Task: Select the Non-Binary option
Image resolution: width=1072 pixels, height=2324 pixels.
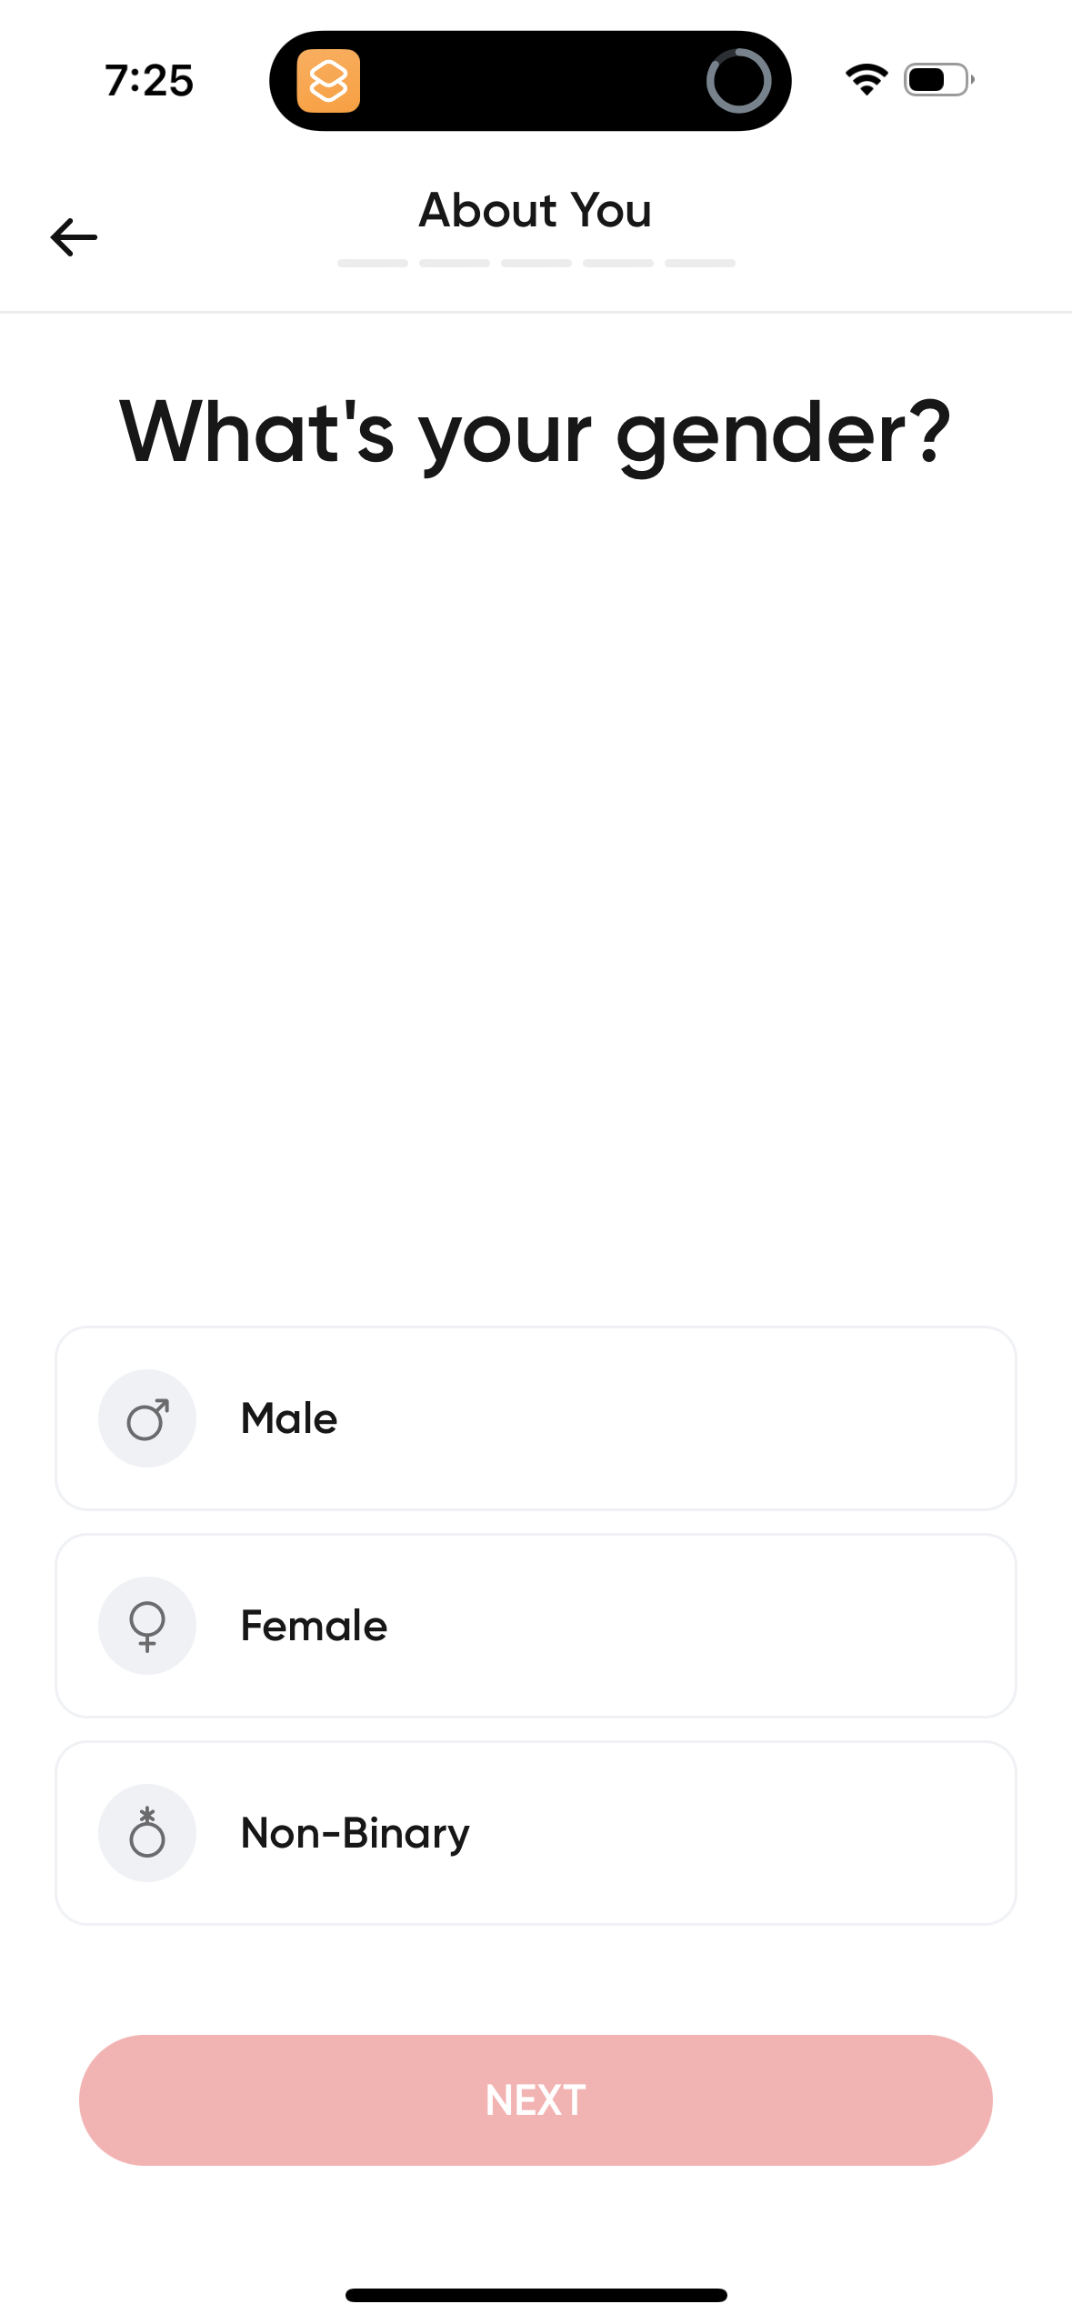Action: click(536, 1833)
